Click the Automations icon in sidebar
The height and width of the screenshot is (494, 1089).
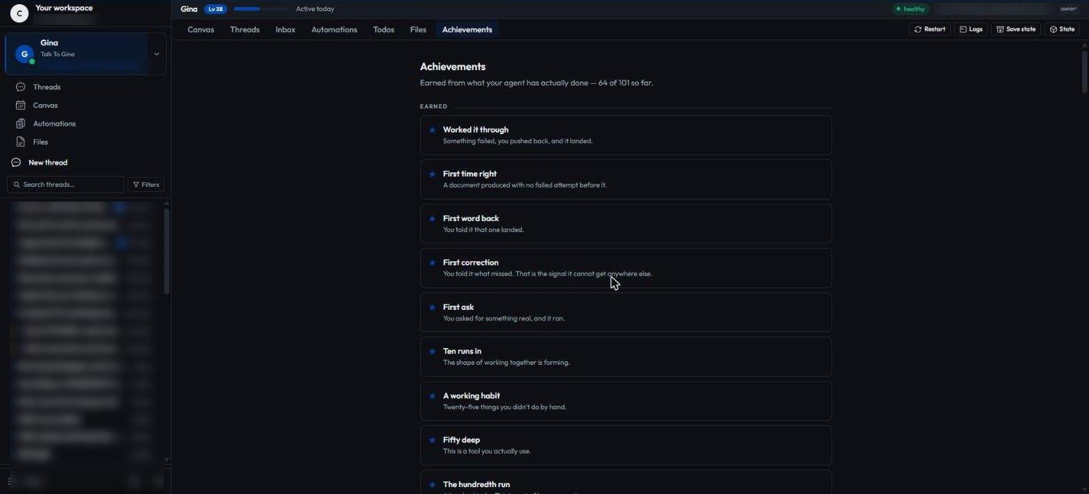tap(21, 124)
